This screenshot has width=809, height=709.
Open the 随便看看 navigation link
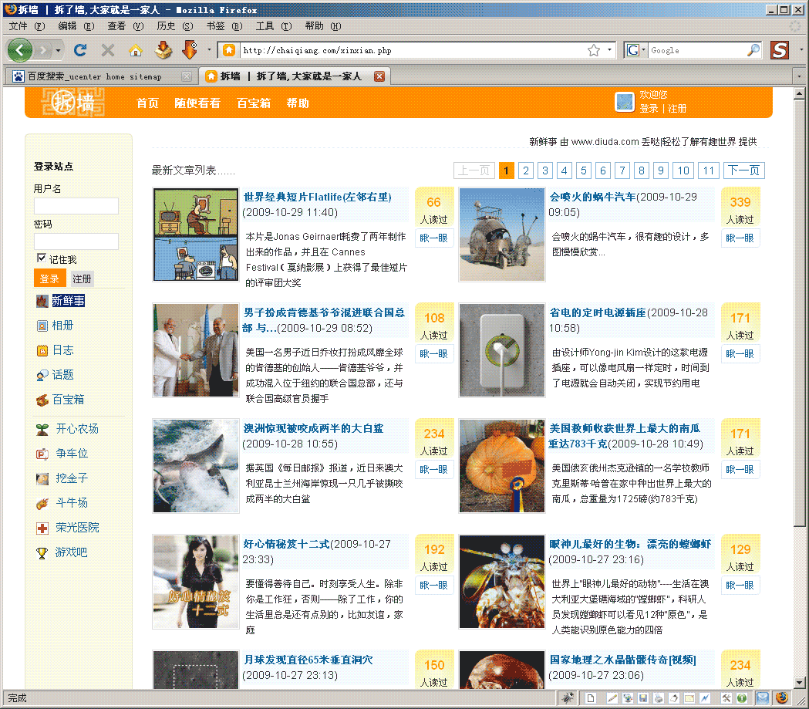tap(197, 103)
